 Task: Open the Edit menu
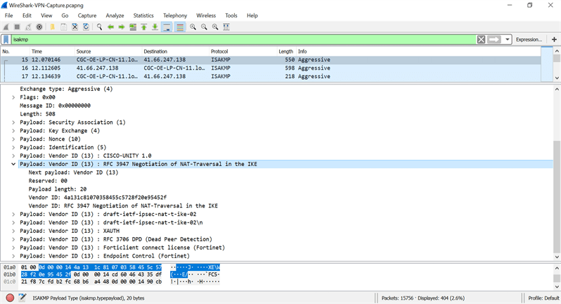click(x=27, y=15)
